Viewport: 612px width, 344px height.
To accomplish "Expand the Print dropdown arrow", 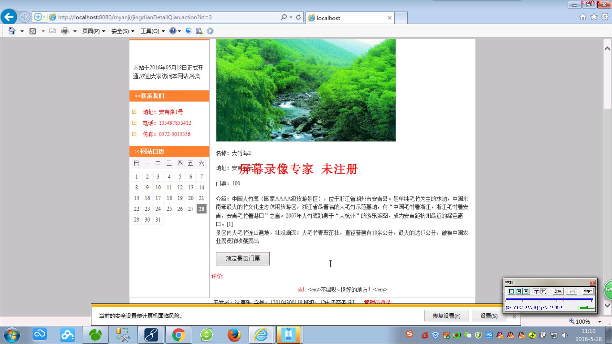I will (x=75, y=31).
